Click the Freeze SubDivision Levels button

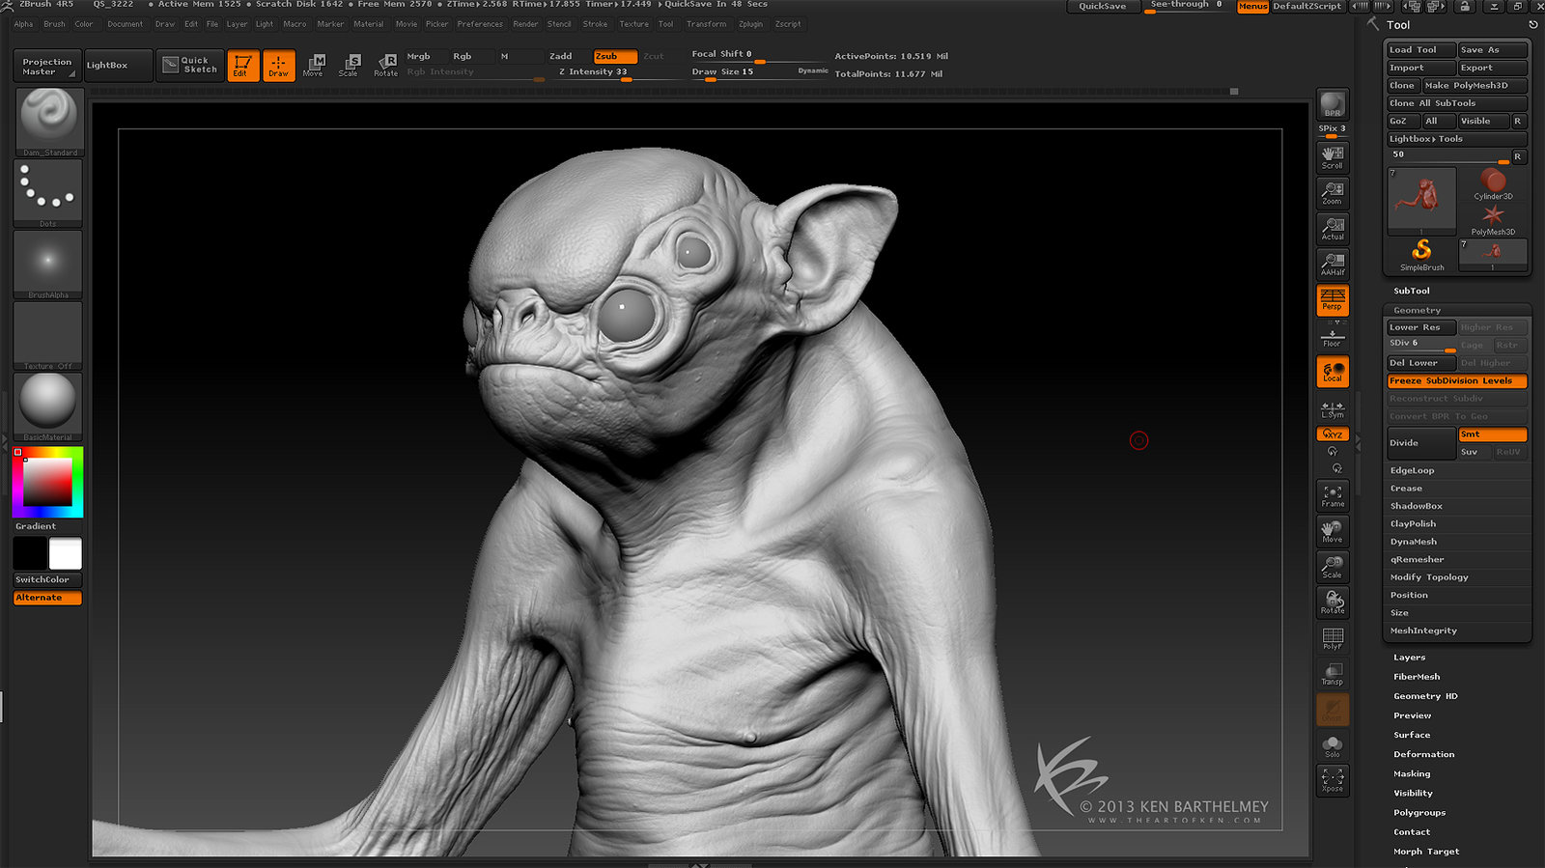point(1457,380)
